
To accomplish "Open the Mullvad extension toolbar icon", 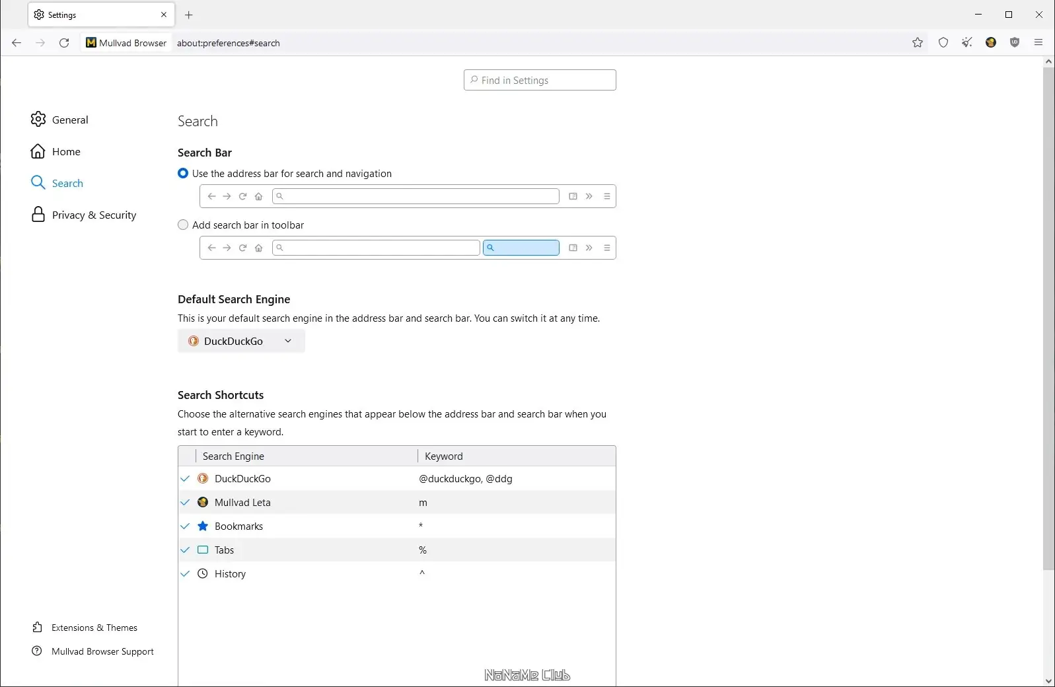I will 991,43.
